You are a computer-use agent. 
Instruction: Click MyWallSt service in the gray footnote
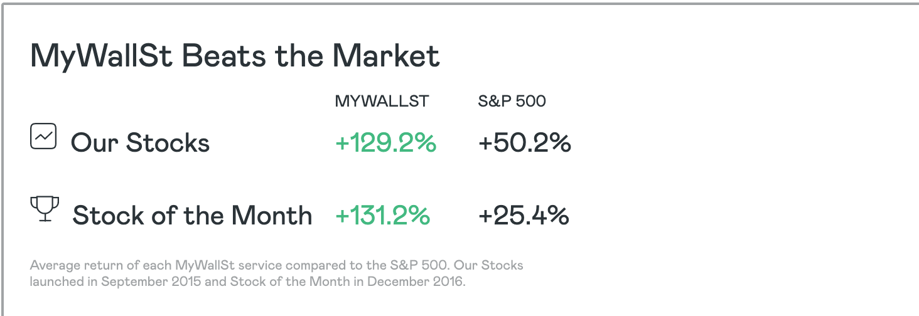point(230,265)
